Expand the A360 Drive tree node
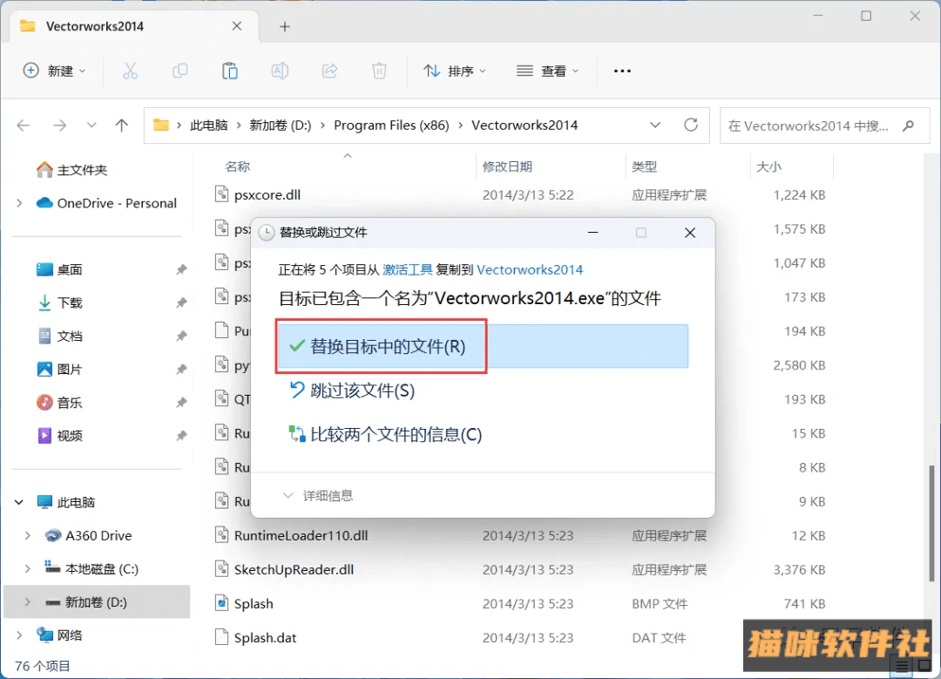Image resolution: width=941 pixels, height=679 pixels. tap(28, 535)
